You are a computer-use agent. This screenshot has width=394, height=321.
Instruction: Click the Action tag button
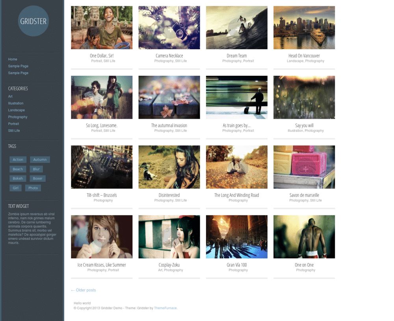[18, 160]
